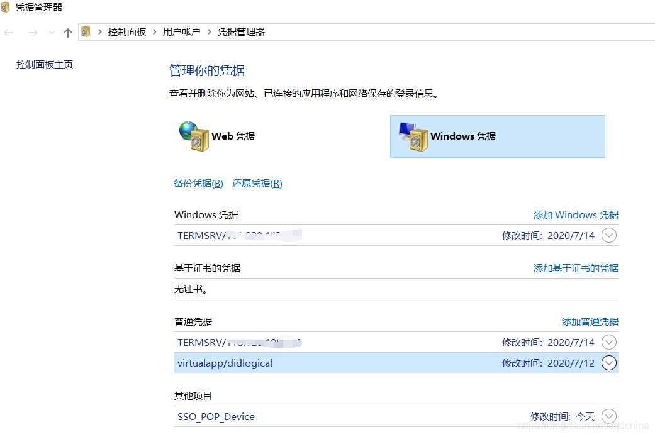Expand chevron between 用户帐户 and 凭据管理器

(x=210, y=31)
